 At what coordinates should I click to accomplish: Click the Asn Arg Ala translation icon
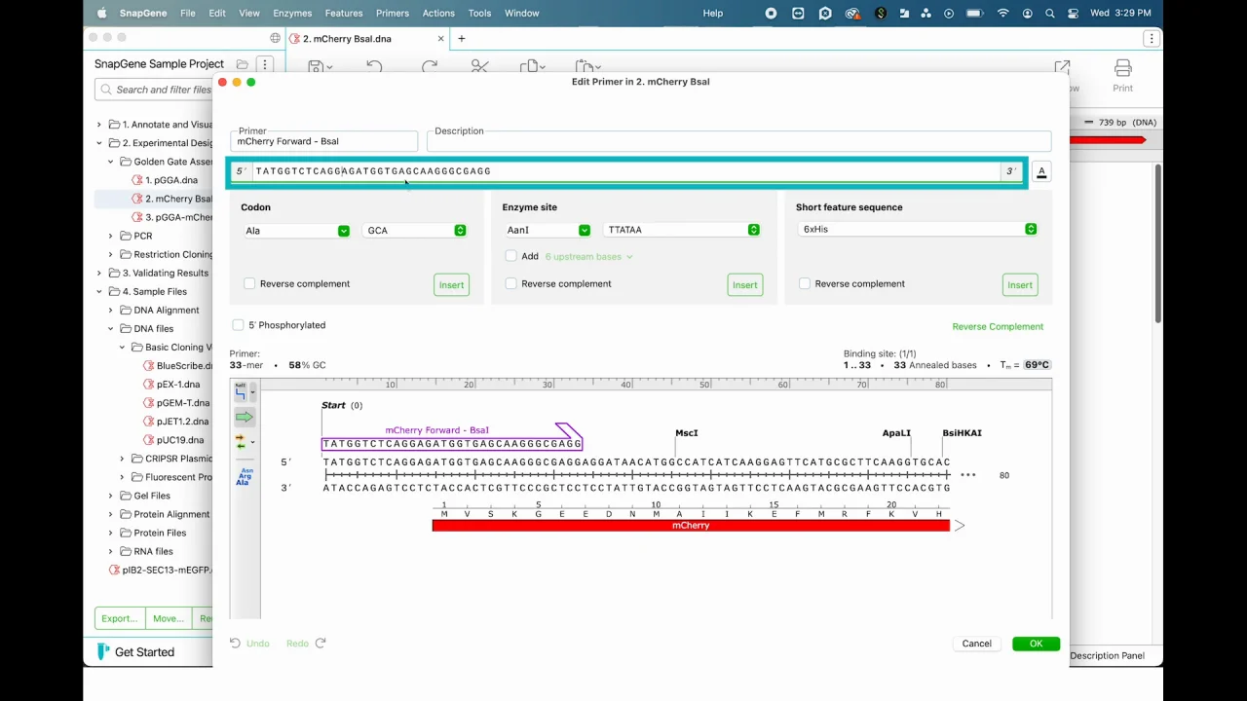pos(244,476)
